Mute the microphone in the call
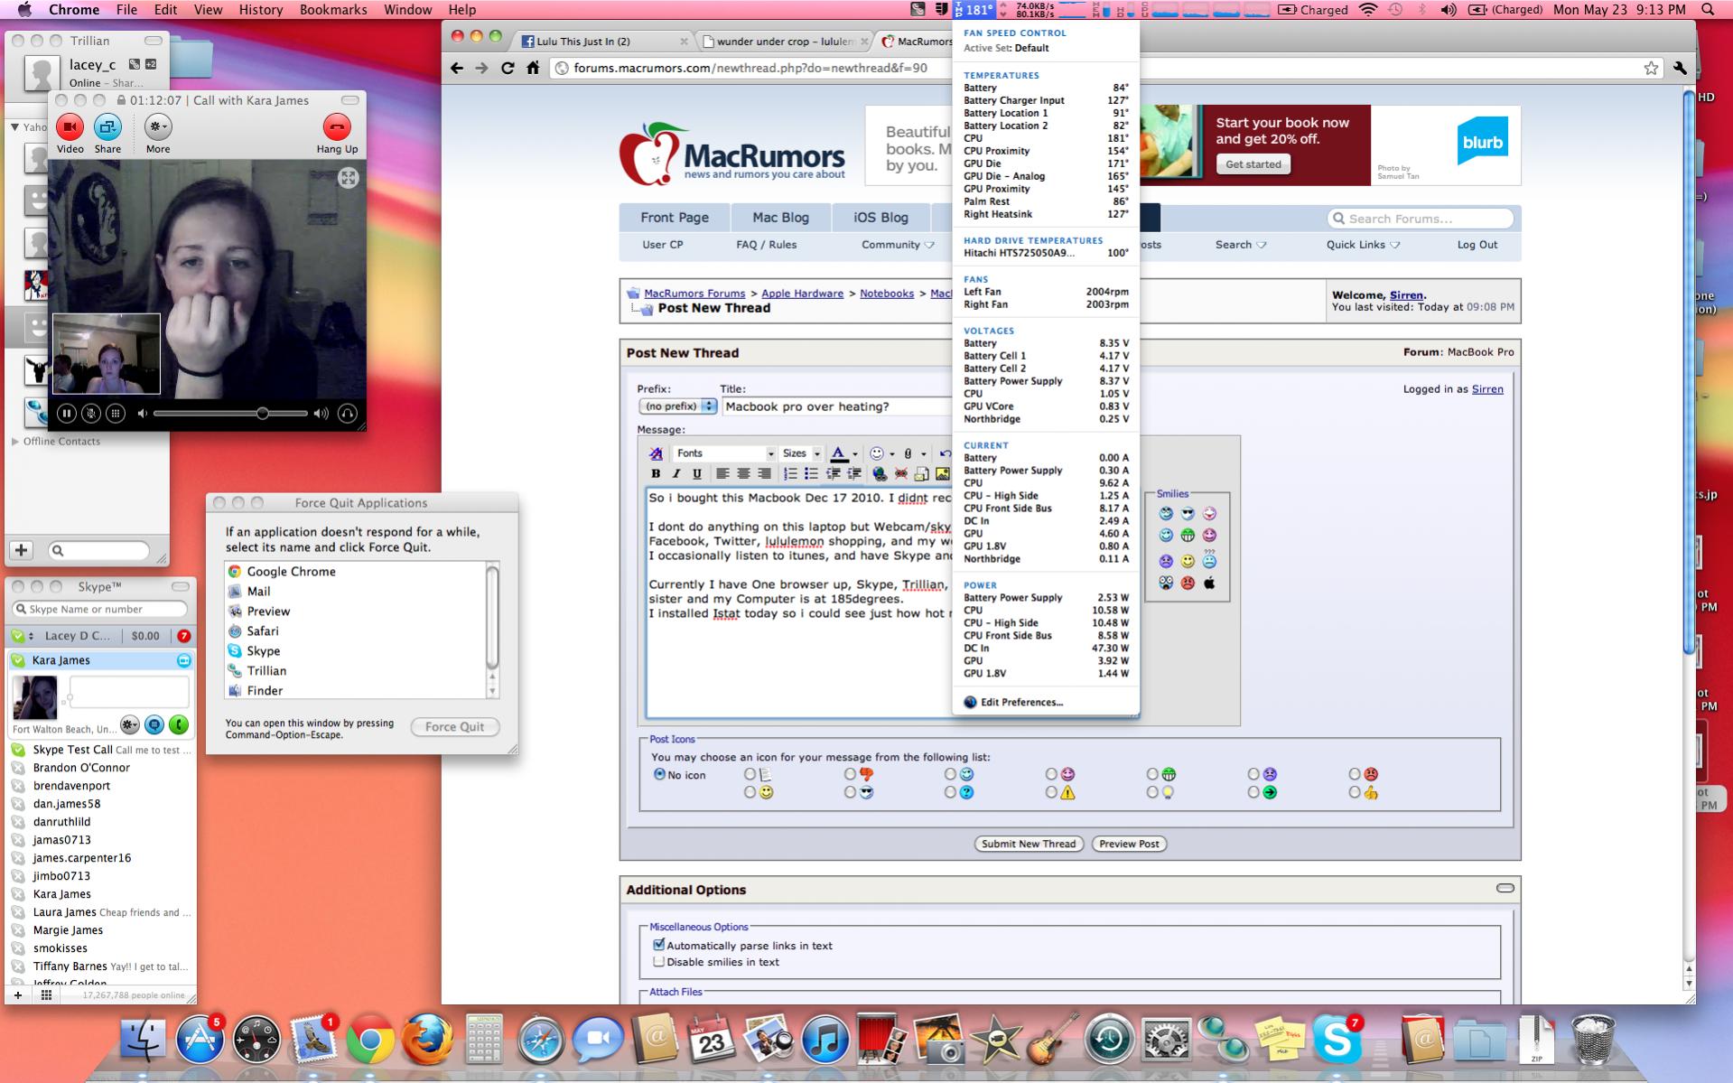This screenshot has height=1083, width=1733. tap(91, 414)
